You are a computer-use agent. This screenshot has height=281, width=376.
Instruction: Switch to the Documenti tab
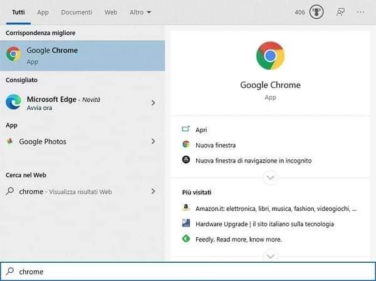pyautogui.click(x=76, y=13)
